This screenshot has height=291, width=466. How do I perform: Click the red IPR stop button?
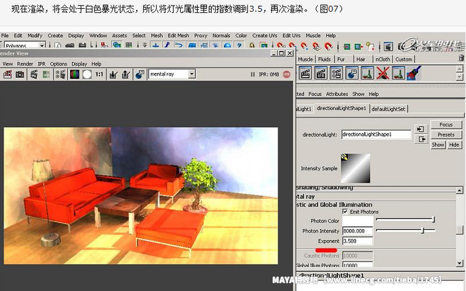click(x=287, y=74)
